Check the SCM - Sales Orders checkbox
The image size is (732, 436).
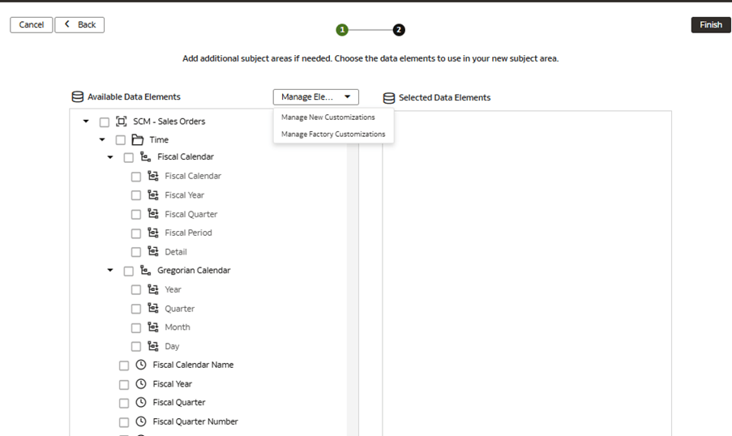point(105,122)
